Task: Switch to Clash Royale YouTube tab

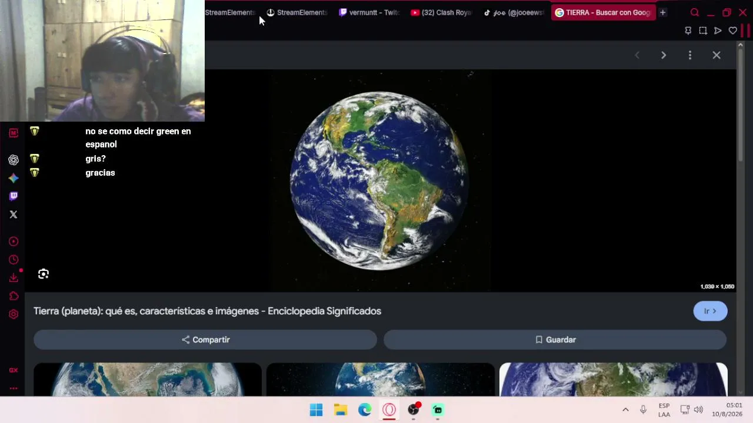Action: pos(442,12)
